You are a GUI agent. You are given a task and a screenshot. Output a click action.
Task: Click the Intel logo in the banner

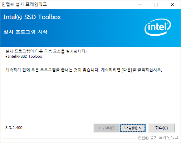[x=158, y=27]
